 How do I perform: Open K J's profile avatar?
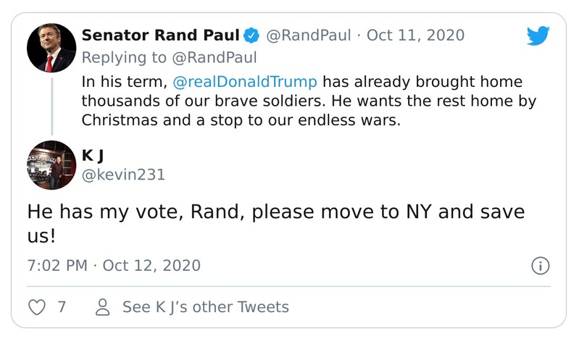pyautogui.click(x=51, y=165)
